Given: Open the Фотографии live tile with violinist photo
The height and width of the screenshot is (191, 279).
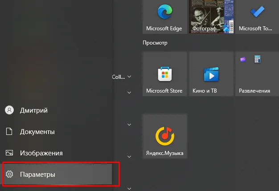Looking at the screenshot, I should [x=211, y=17].
